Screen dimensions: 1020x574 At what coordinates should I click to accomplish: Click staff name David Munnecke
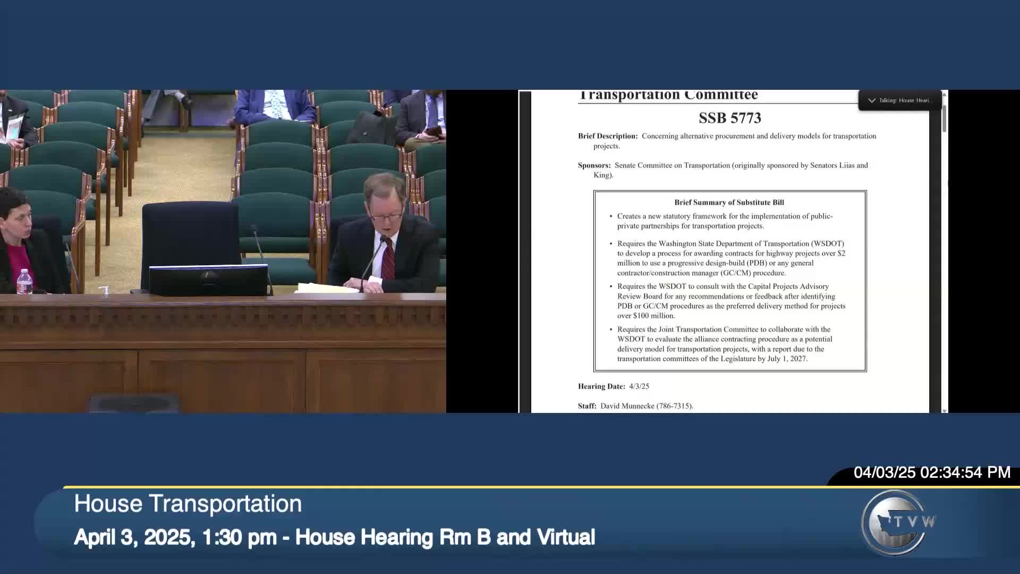click(627, 406)
